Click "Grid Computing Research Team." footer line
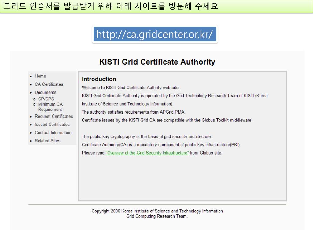 [x=157, y=216]
